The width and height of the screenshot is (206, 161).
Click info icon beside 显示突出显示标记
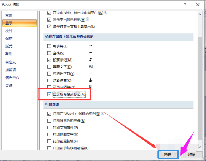88,19
